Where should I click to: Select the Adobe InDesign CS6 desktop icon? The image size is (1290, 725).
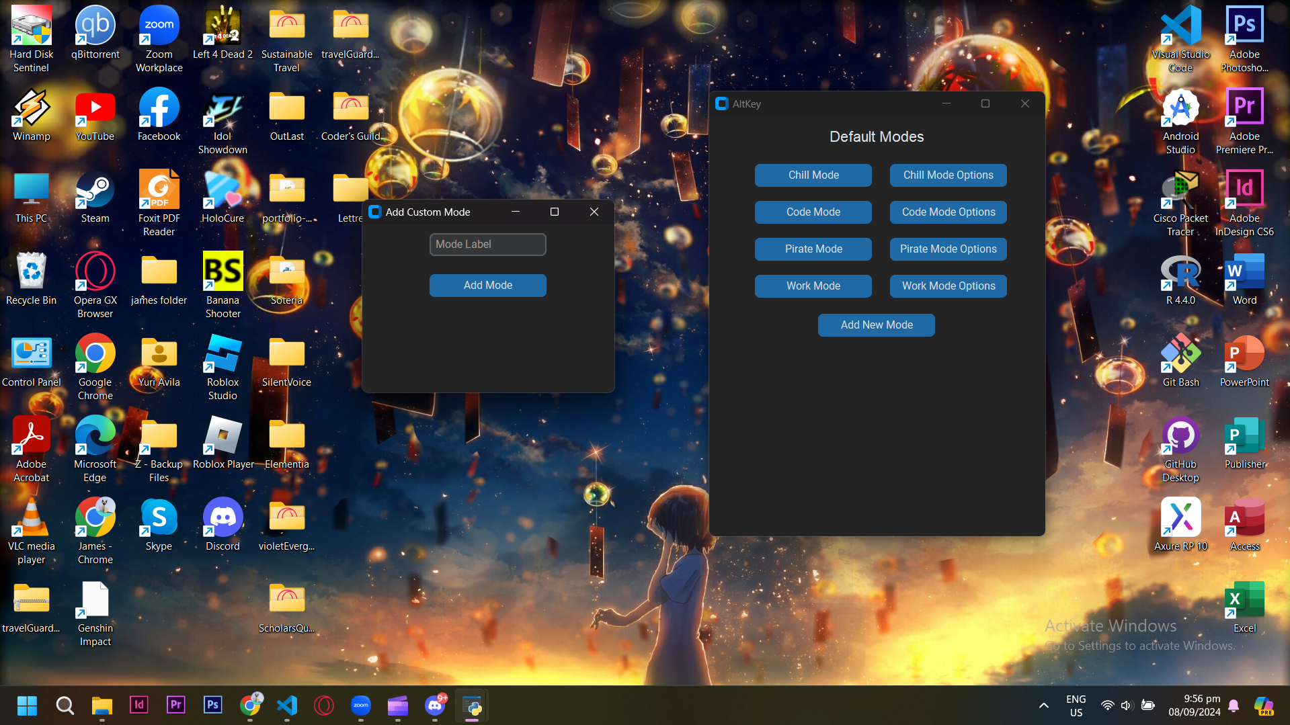point(1245,203)
